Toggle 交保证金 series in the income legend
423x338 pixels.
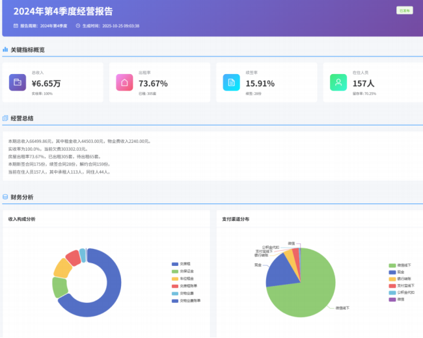[x=184, y=272]
